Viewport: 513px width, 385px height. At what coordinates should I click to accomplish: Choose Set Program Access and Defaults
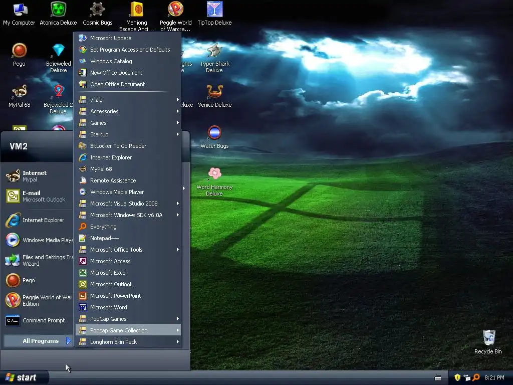coord(128,50)
